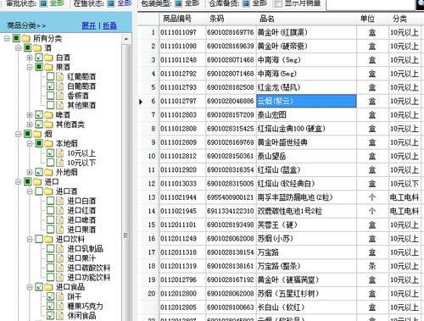Click the product code 0112012805
The image size is (424, 321).
pyautogui.click(x=178, y=307)
